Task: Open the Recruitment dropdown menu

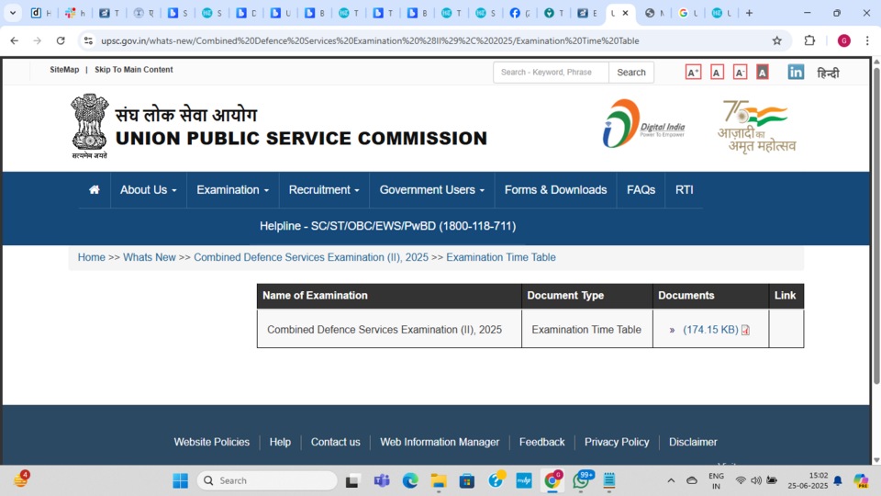Action: coord(323,190)
